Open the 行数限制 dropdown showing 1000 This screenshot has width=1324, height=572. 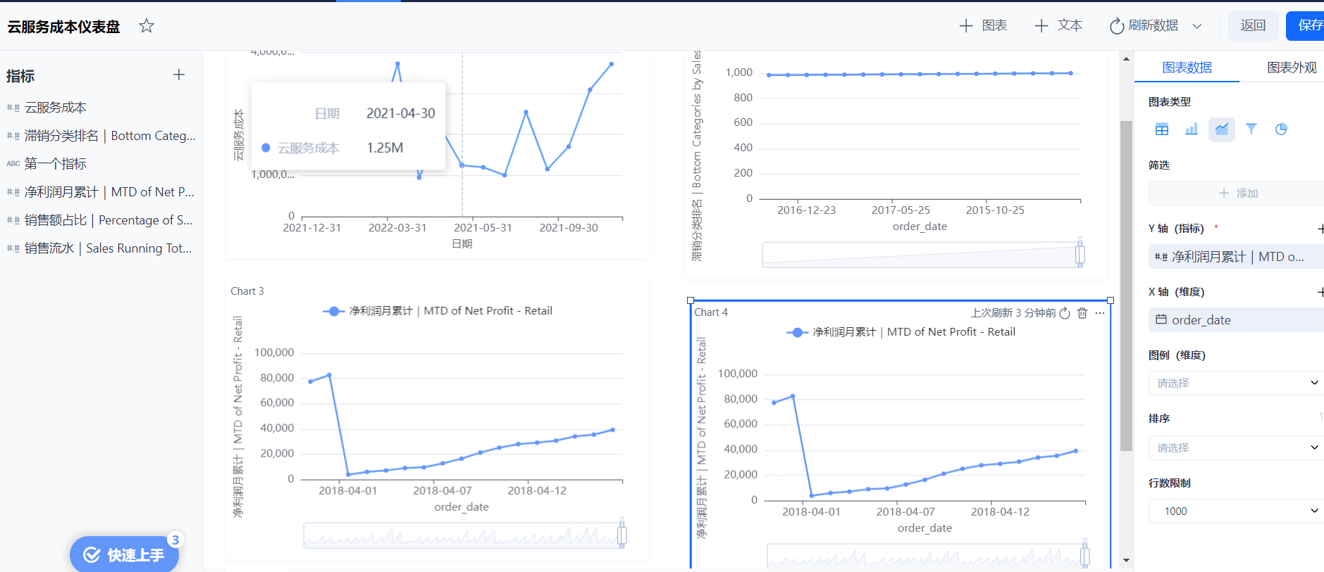pos(1236,511)
